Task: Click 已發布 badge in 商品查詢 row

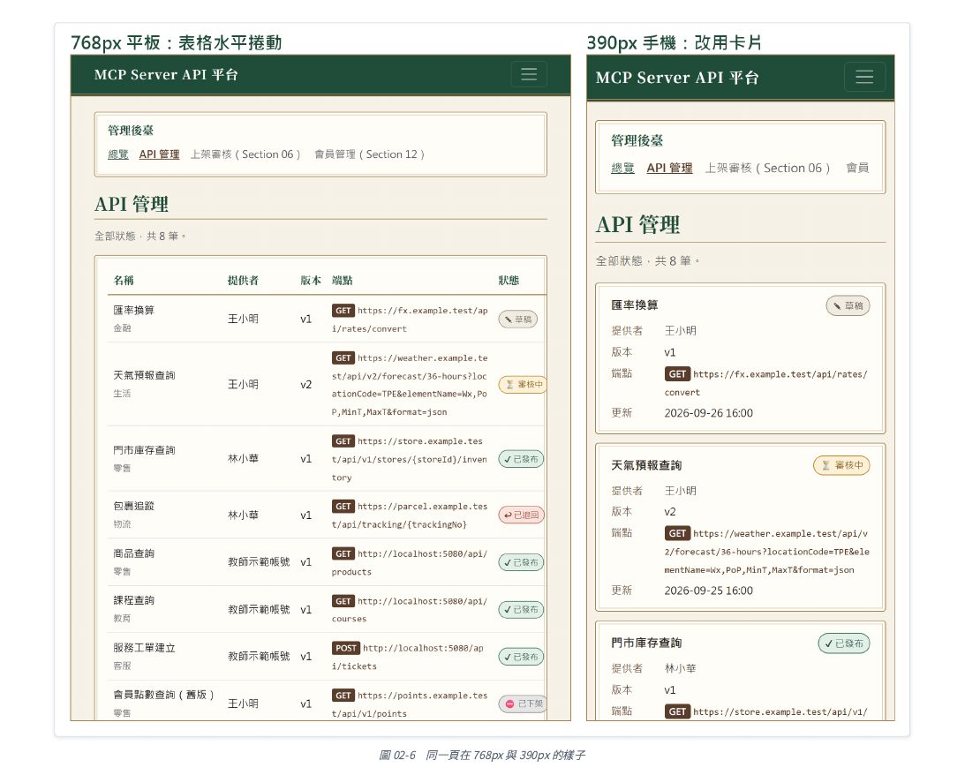Action: click(521, 562)
